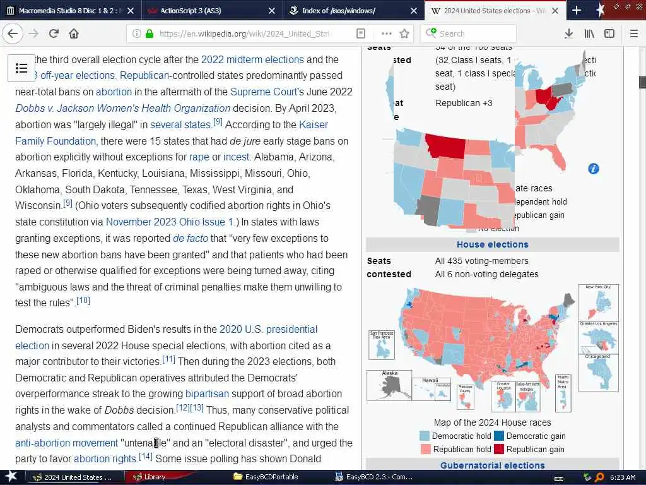Open the star start menu in taskbar
The height and width of the screenshot is (485, 646).
pyautogui.click(x=11, y=477)
